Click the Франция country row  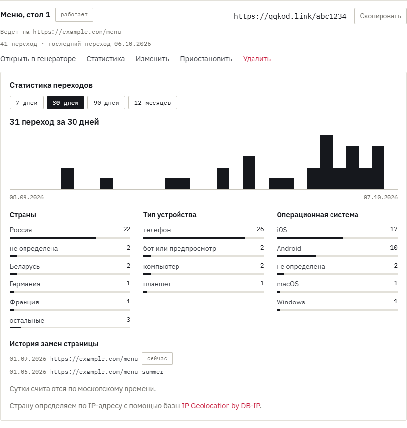coord(70,304)
